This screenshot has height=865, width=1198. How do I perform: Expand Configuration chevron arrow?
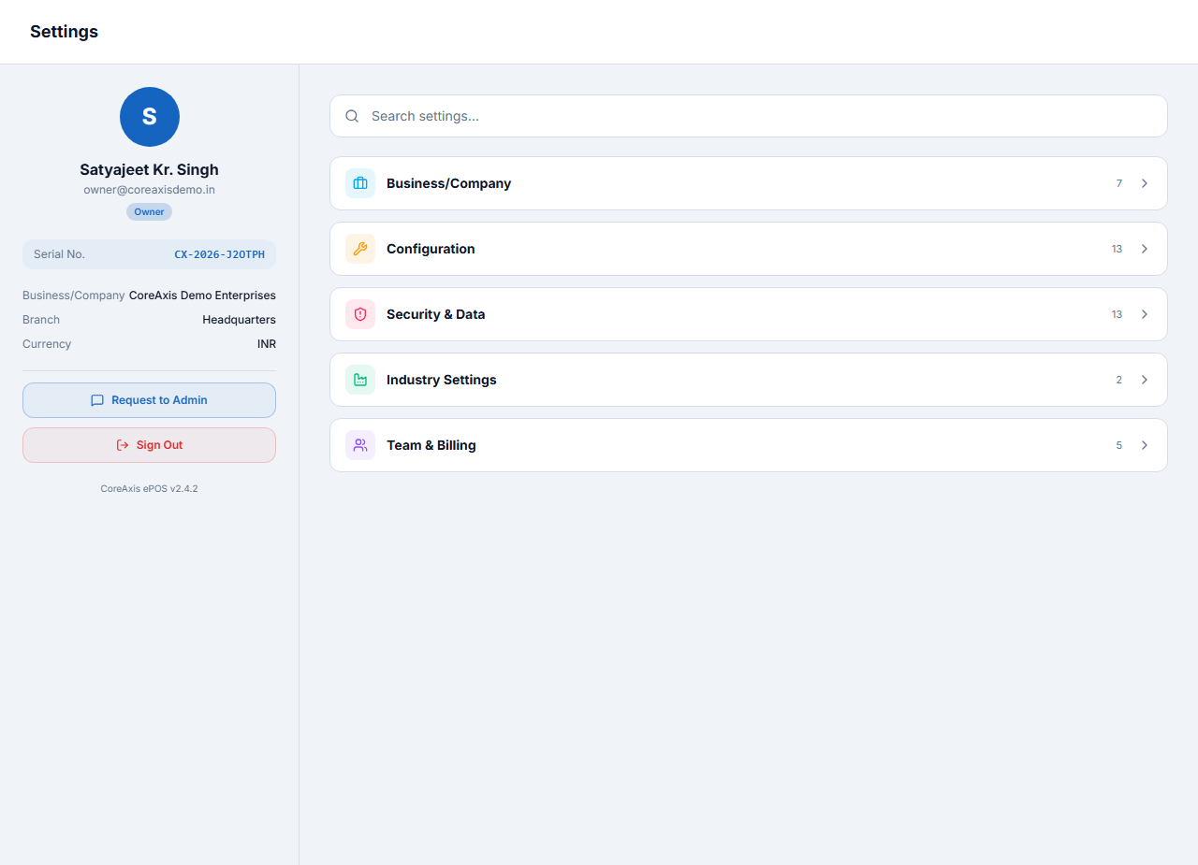[1145, 249]
